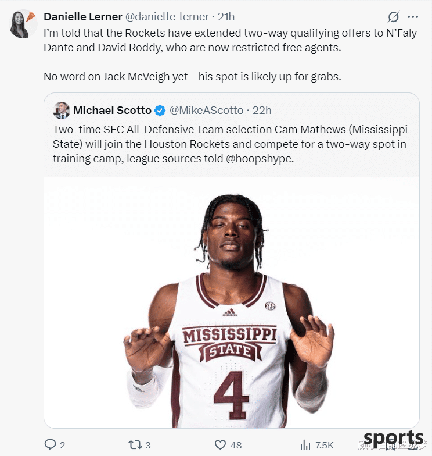The width and height of the screenshot is (432, 456).
Task: Repost using the retweet icon
Action: (x=135, y=444)
